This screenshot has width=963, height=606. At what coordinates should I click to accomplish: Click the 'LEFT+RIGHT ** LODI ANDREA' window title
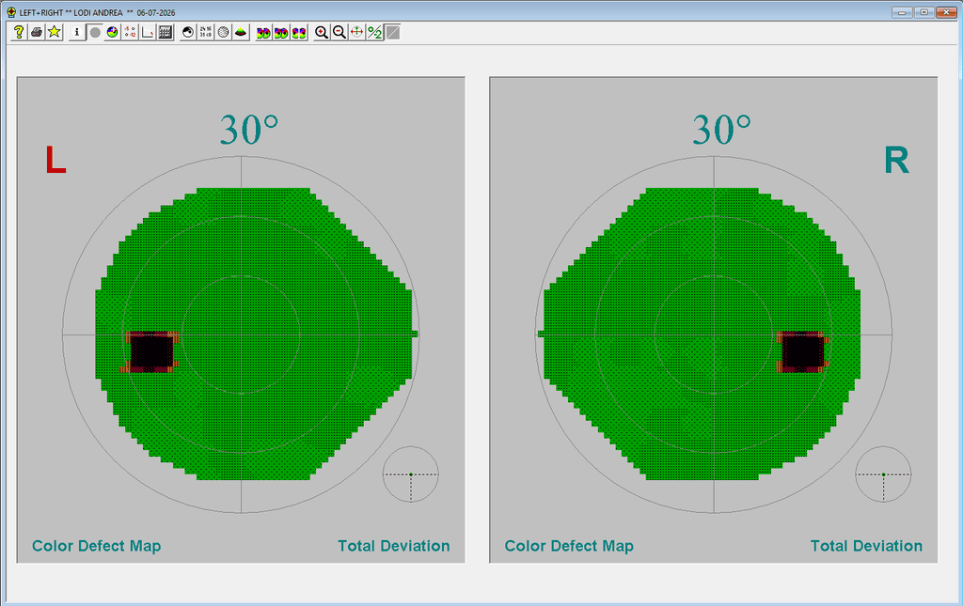point(97,12)
